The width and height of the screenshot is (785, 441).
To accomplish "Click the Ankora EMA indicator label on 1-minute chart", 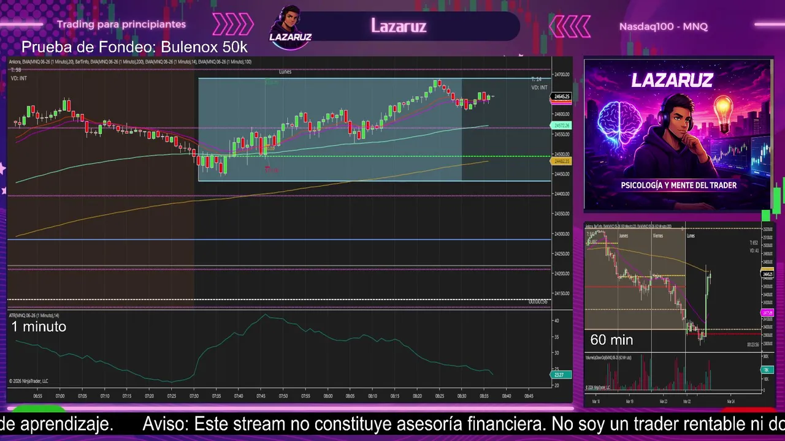I will 130,62.
